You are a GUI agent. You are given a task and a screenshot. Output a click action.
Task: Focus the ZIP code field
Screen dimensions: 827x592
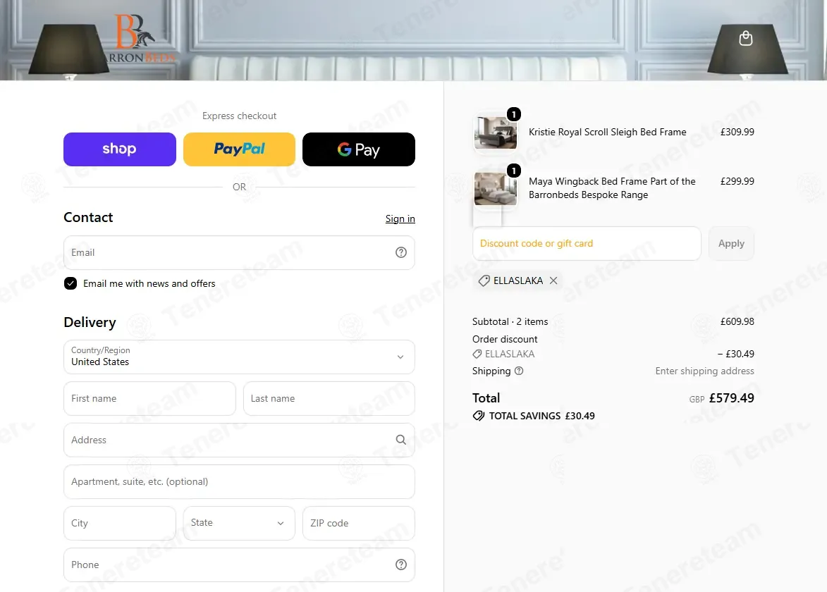(359, 523)
